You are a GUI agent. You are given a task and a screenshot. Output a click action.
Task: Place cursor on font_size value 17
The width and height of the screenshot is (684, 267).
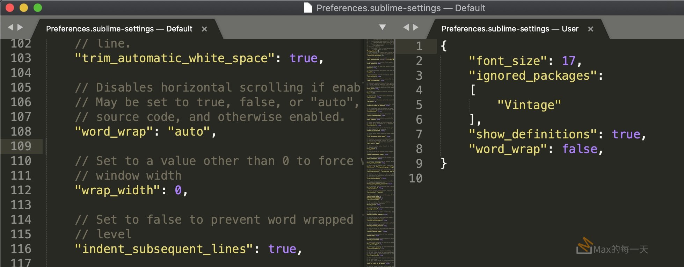(568, 61)
